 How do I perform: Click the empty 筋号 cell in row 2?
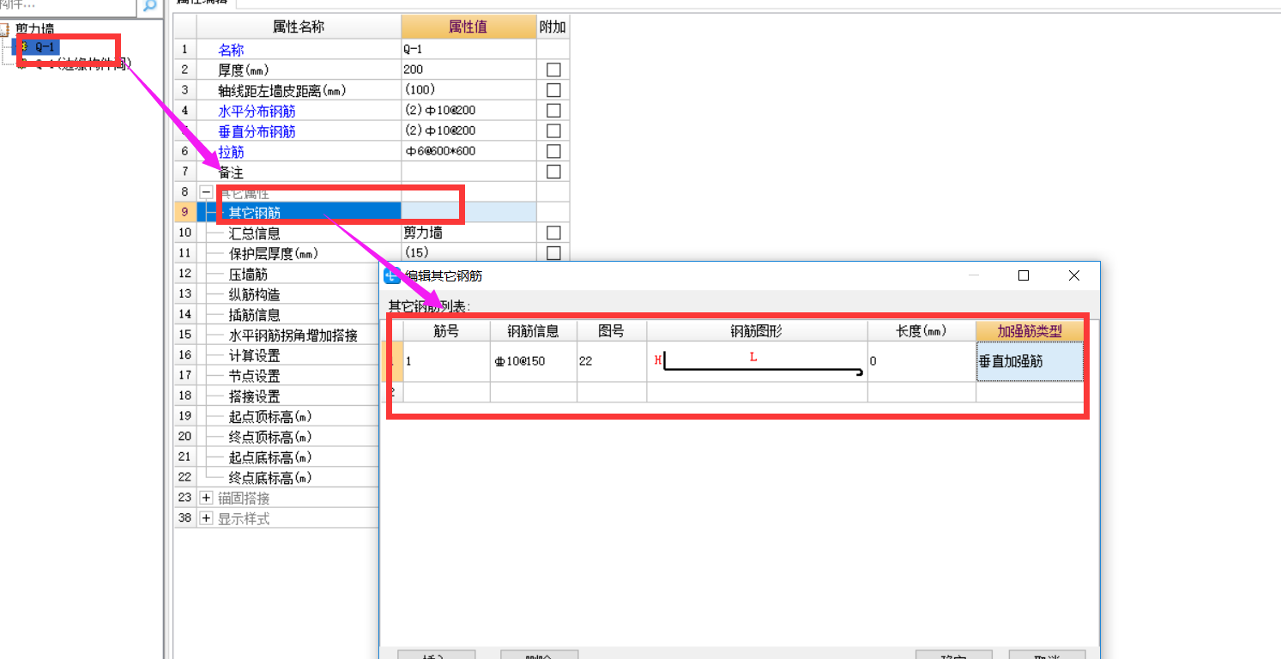click(x=446, y=392)
